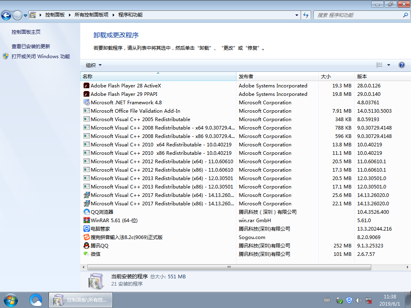The image size is (411, 308).
Task: Click 所有控制面板项 in the address breadcrumb
Action: click(x=92, y=15)
